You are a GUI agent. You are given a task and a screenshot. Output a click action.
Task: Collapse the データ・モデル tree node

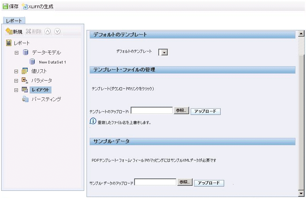coord(16,53)
